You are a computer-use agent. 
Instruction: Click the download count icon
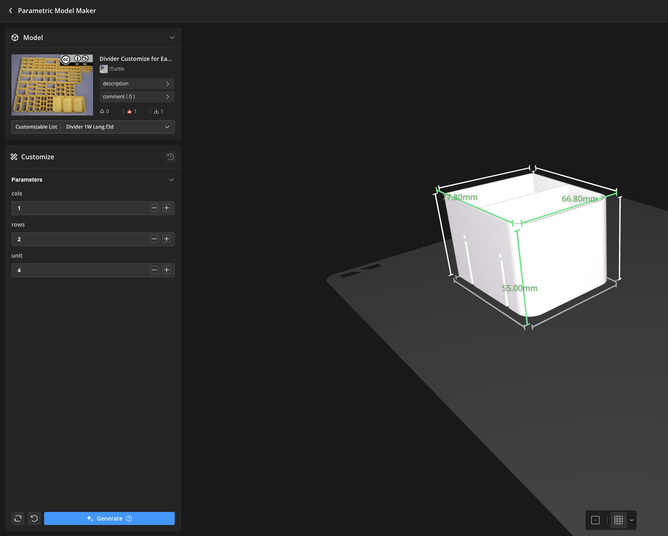tap(156, 111)
